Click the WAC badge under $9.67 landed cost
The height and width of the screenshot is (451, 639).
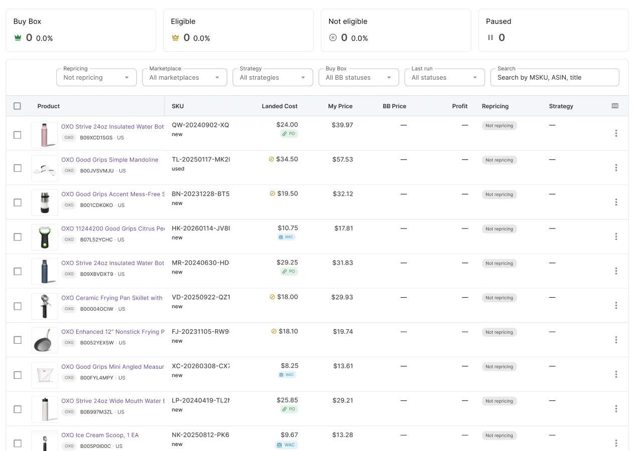pos(286,444)
